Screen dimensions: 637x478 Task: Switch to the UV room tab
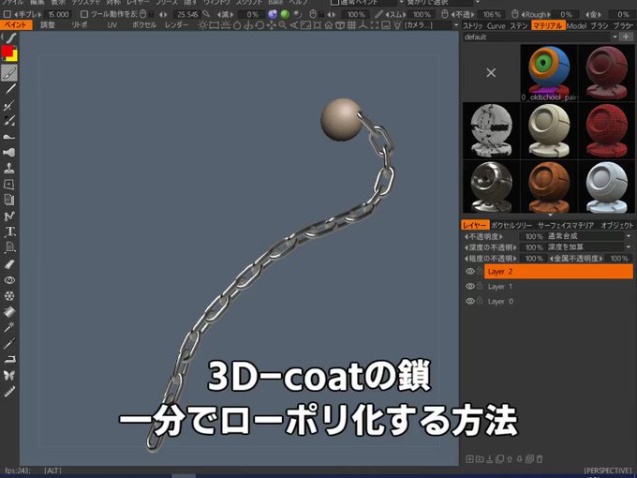coord(112,25)
